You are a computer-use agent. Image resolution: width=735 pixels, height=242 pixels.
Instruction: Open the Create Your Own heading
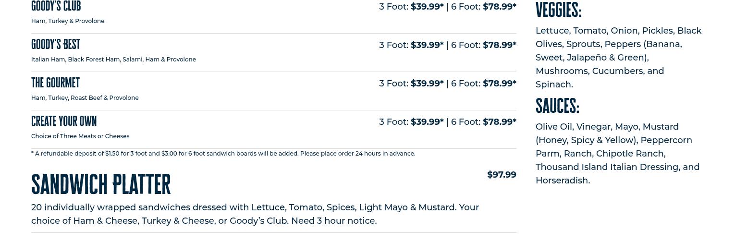pyautogui.click(x=64, y=121)
